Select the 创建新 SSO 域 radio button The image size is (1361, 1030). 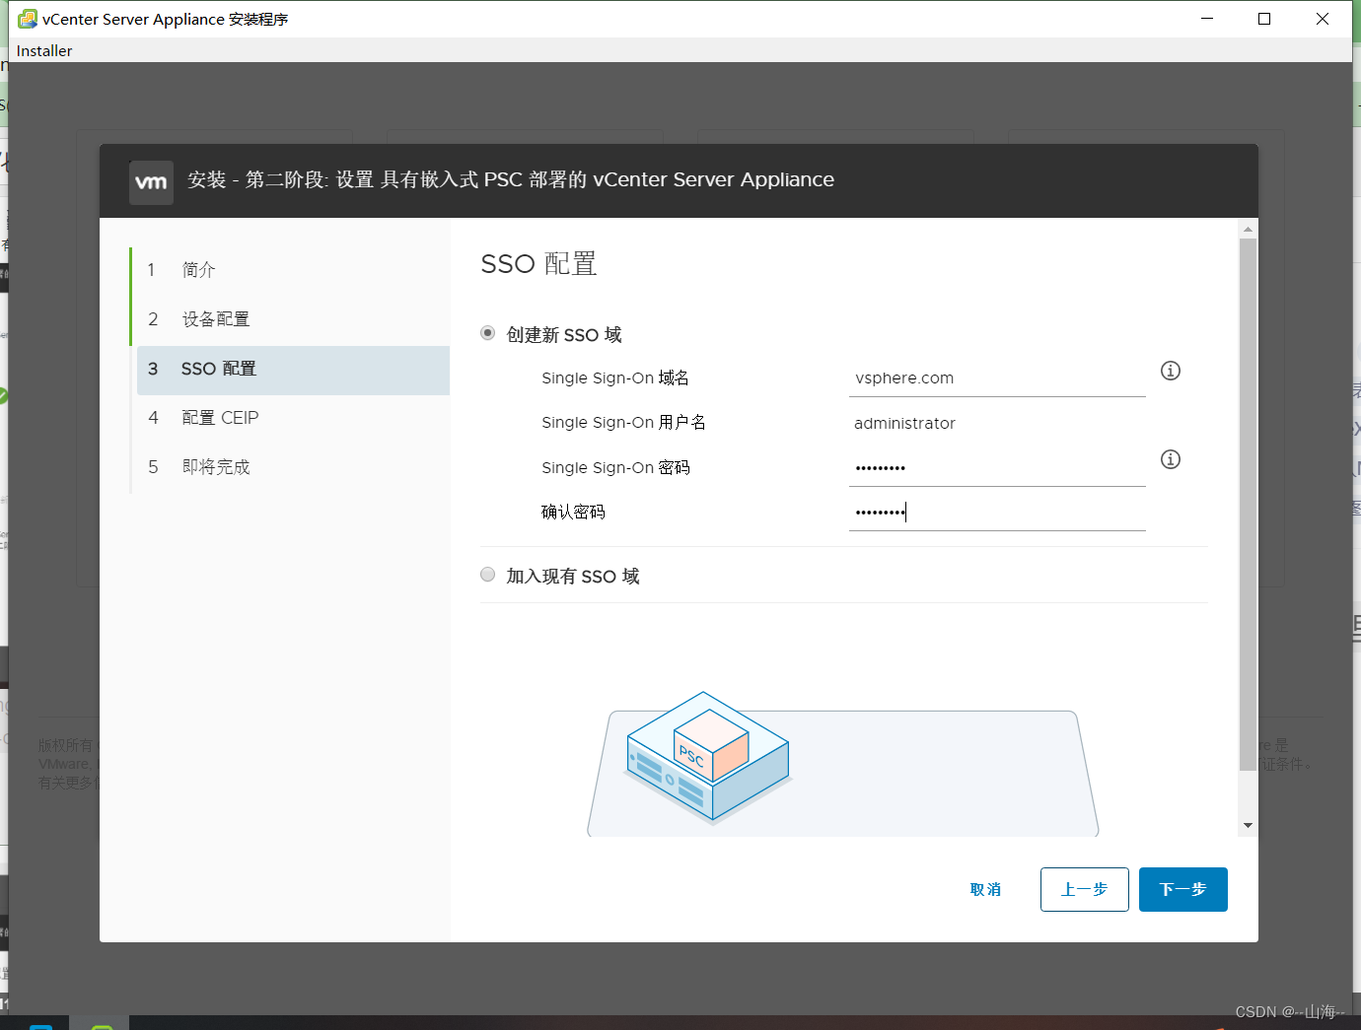click(487, 333)
